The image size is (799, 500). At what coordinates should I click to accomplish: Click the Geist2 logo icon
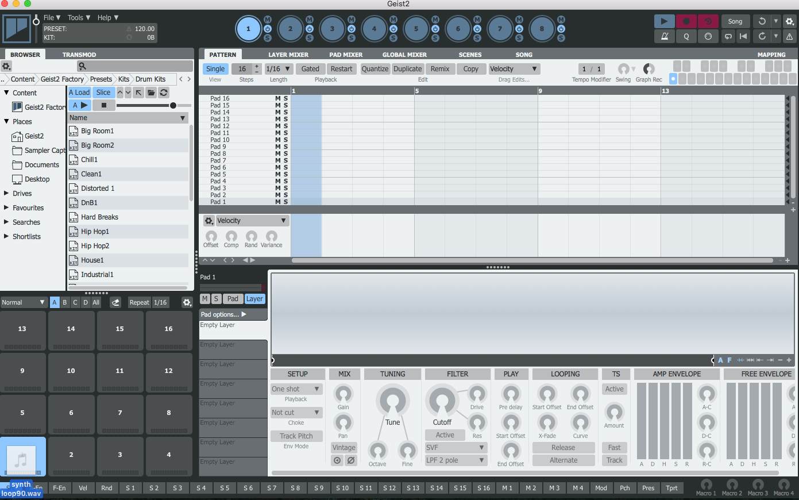coord(17,28)
